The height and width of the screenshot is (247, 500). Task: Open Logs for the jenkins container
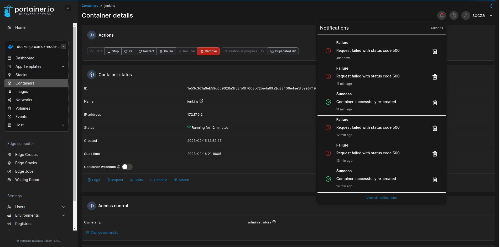pos(94,180)
